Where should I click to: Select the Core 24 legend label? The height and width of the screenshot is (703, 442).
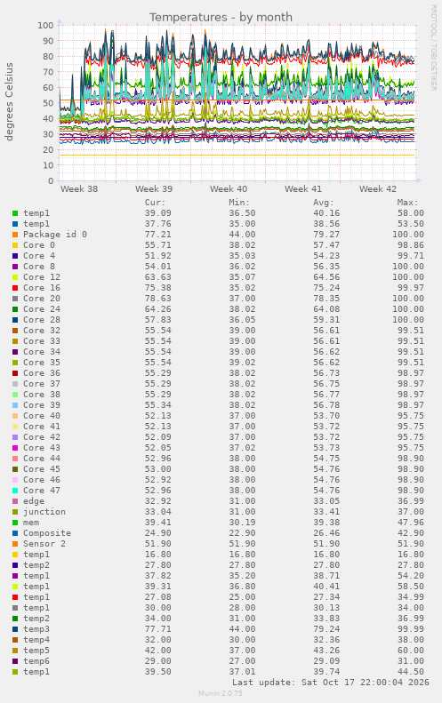(x=42, y=309)
